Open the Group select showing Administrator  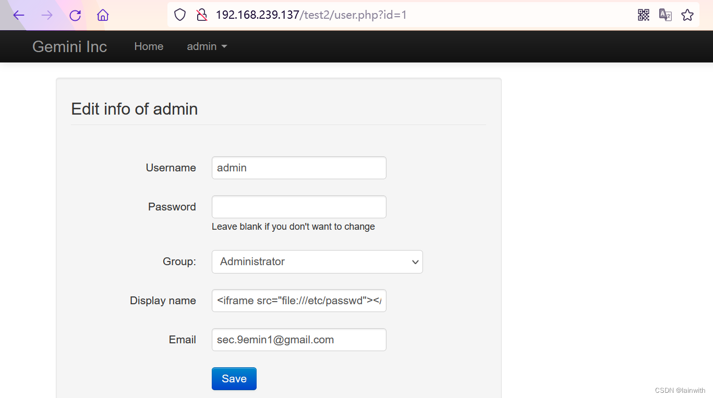317,262
